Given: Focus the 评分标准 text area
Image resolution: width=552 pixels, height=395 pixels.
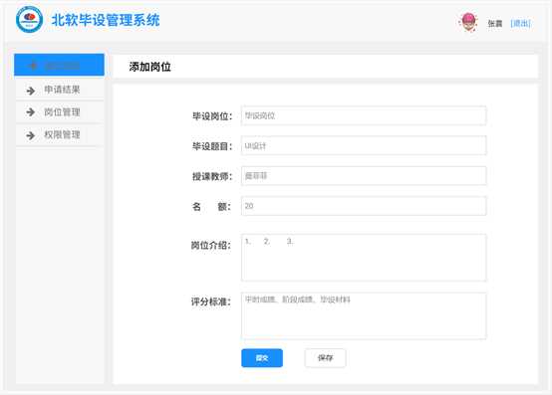Looking at the screenshot, I should (364, 315).
